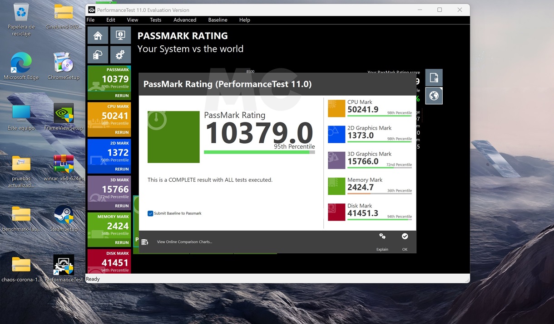Click the PassMark Rating percentile bar
The height and width of the screenshot is (324, 554).
pyautogui.click(x=259, y=152)
